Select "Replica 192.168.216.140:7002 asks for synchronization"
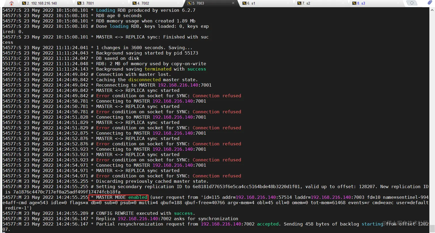The width and height of the screenshot is (435, 233). click(167, 219)
